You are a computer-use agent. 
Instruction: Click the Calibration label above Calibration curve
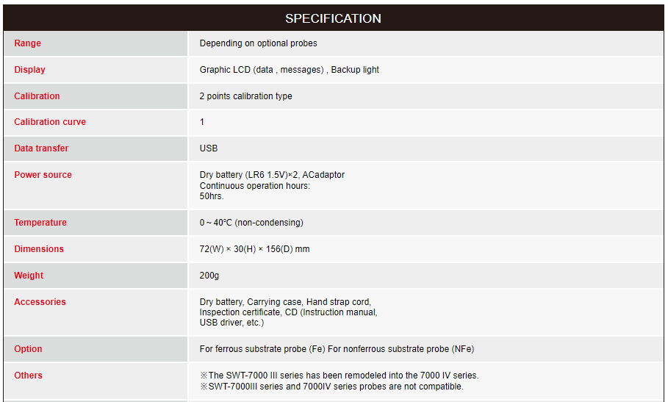(37, 96)
